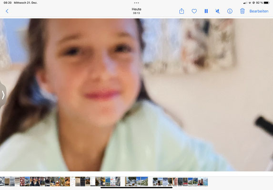Open the three-dot multitasking menu
The width and height of the screenshot is (273, 190).
[136, 3]
